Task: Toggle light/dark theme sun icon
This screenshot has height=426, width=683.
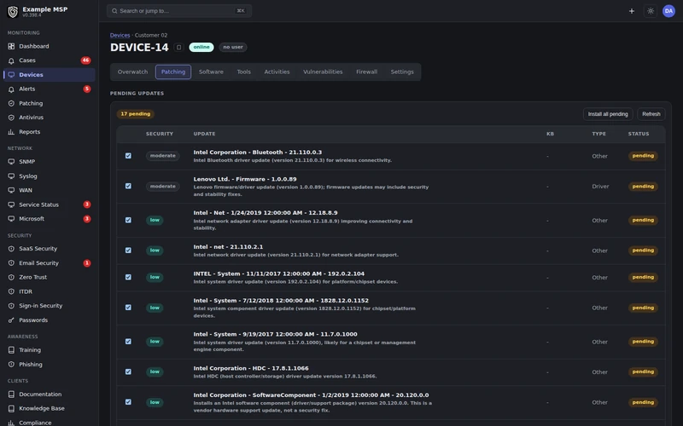Action: pyautogui.click(x=651, y=11)
